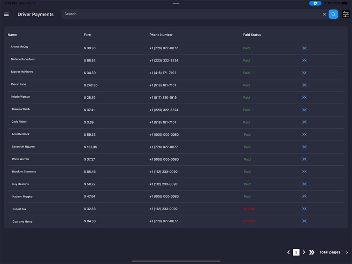Go to the previous page arrow

pos(289,252)
